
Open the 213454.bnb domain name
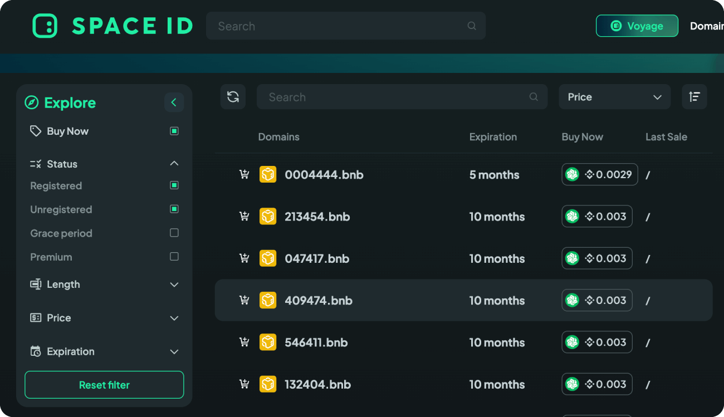317,217
